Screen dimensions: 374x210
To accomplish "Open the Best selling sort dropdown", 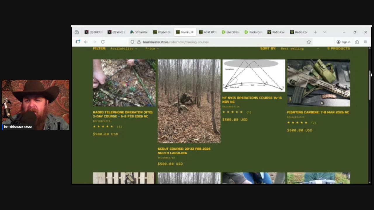I will [x=300, y=48].
